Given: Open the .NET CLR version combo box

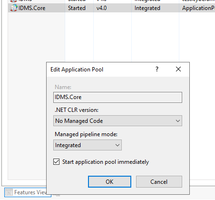Looking at the screenshot, I should click(117, 121).
